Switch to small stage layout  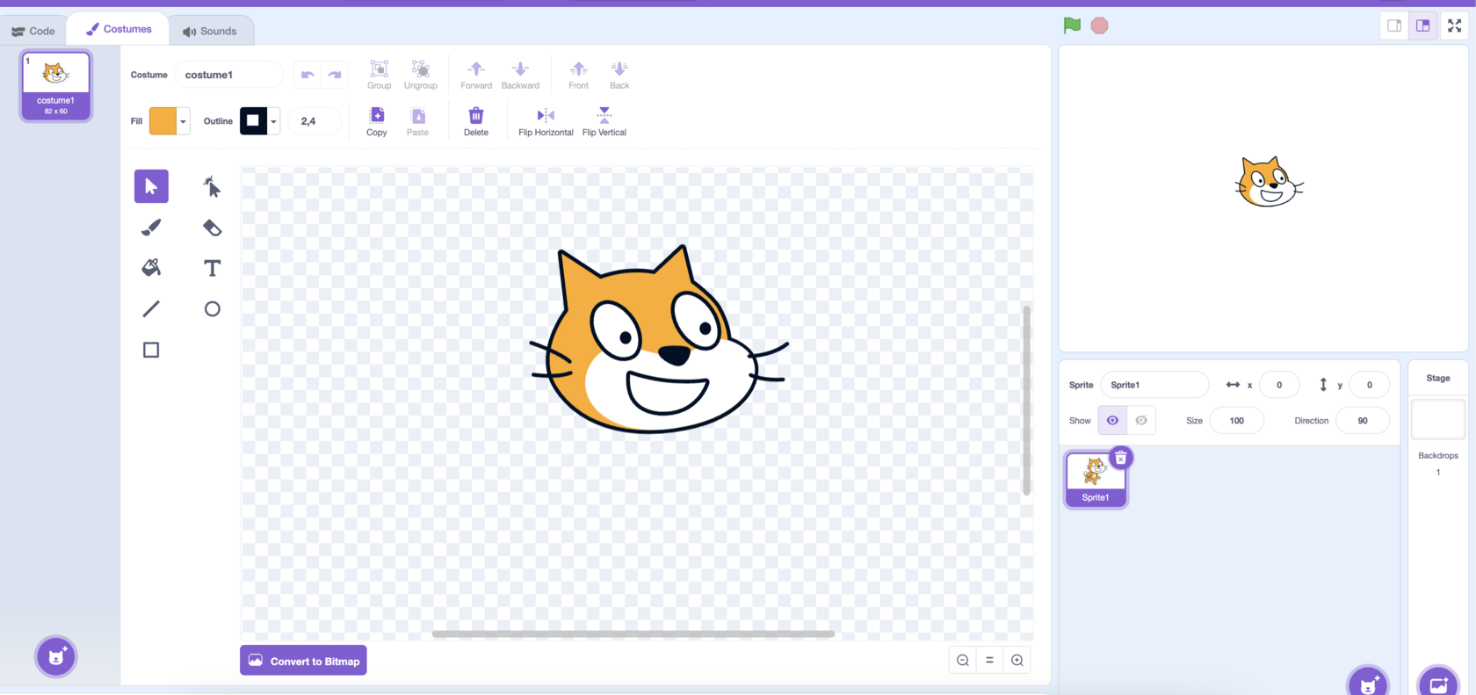1394,25
